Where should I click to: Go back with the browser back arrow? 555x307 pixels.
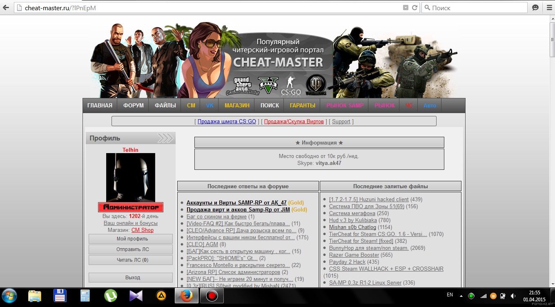(6, 7)
